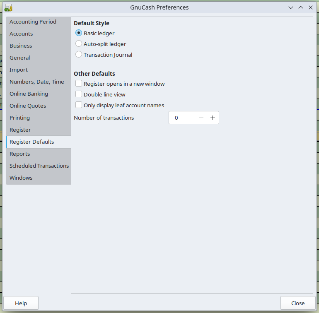Image resolution: width=319 pixels, height=313 pixels.
Task: Click the Number of transactions input field
Action: click(x=182, y=118)
